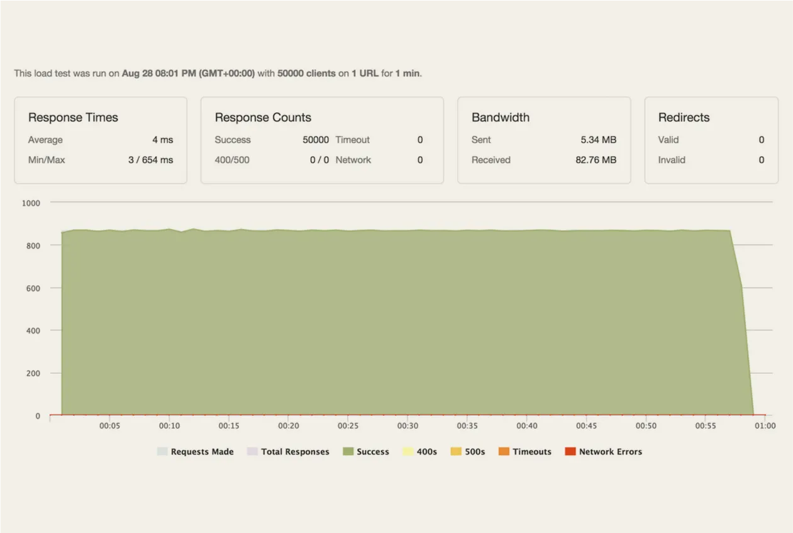Toggle the Network Errors legend swatch

[570, 451]
